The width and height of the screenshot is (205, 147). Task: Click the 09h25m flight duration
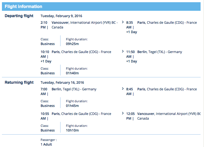click(72, 44)
